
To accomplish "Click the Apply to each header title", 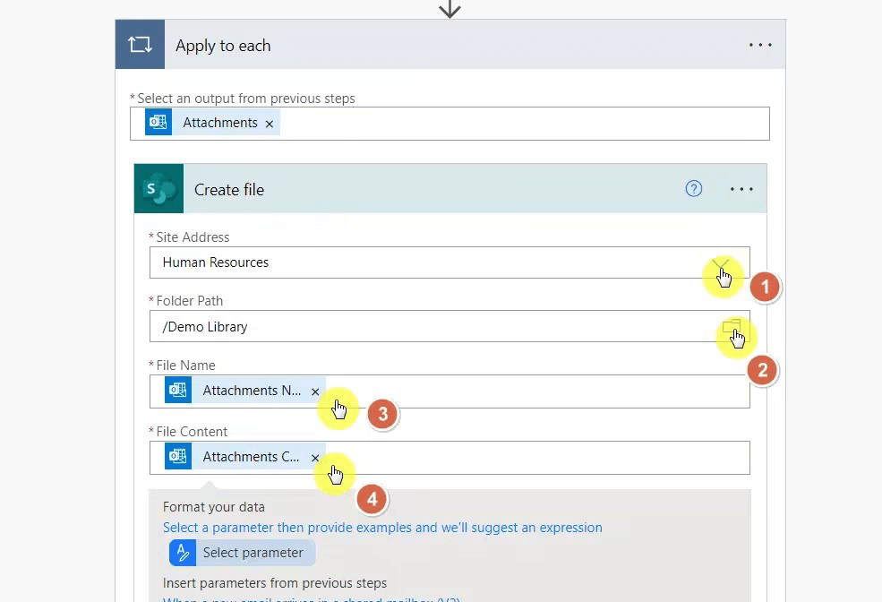I will (x=223, y=46).
